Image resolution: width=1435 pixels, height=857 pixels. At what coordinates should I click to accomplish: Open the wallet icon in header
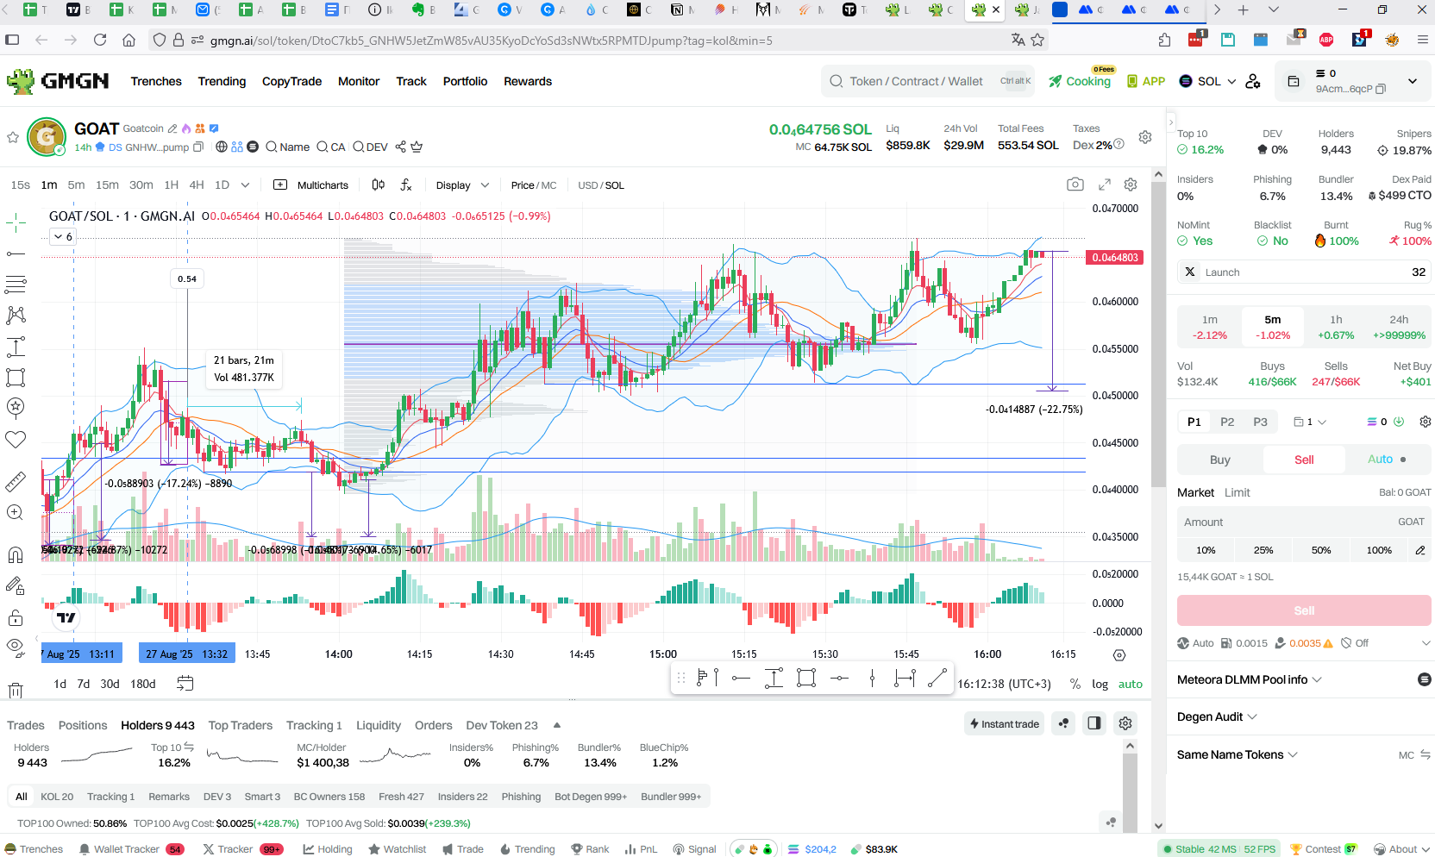[1294, 81]
